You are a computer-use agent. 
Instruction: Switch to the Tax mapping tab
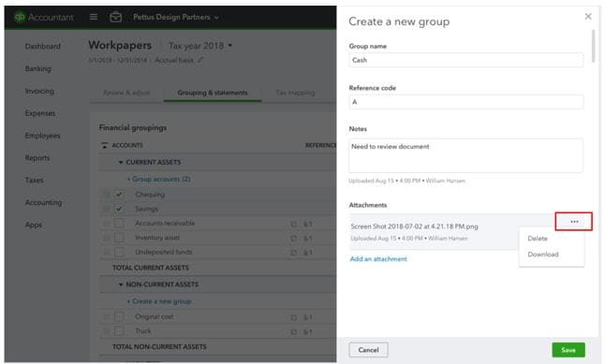[295, 93]
